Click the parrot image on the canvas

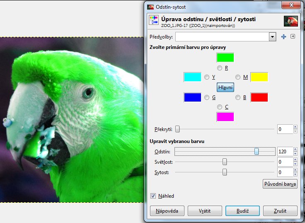coord(72,120)
